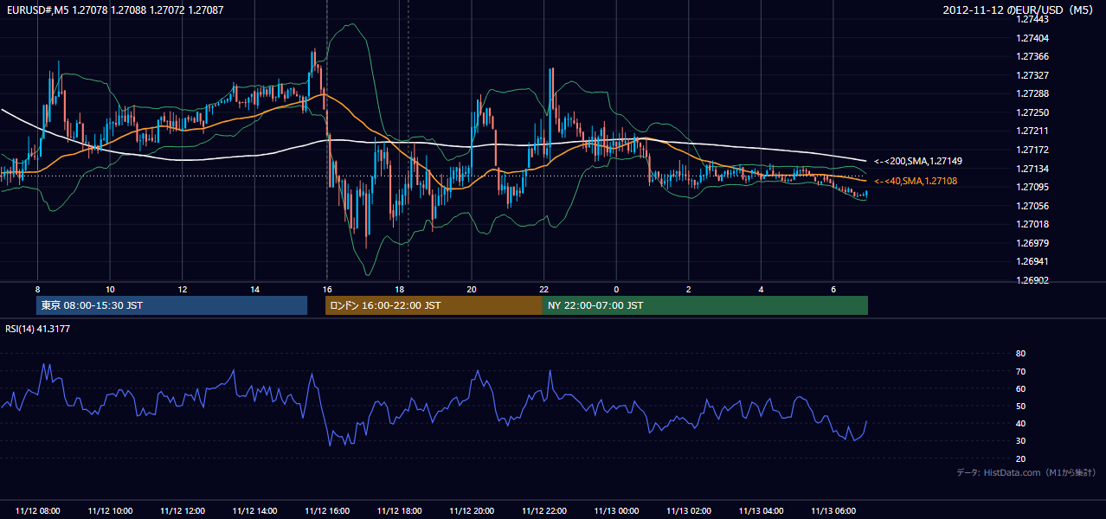Image resolution: width=1106 pixels, height=519 pixels.
Task: Select the 東京 08:00-15:30 JST session bar
Action: click(171, 305)
